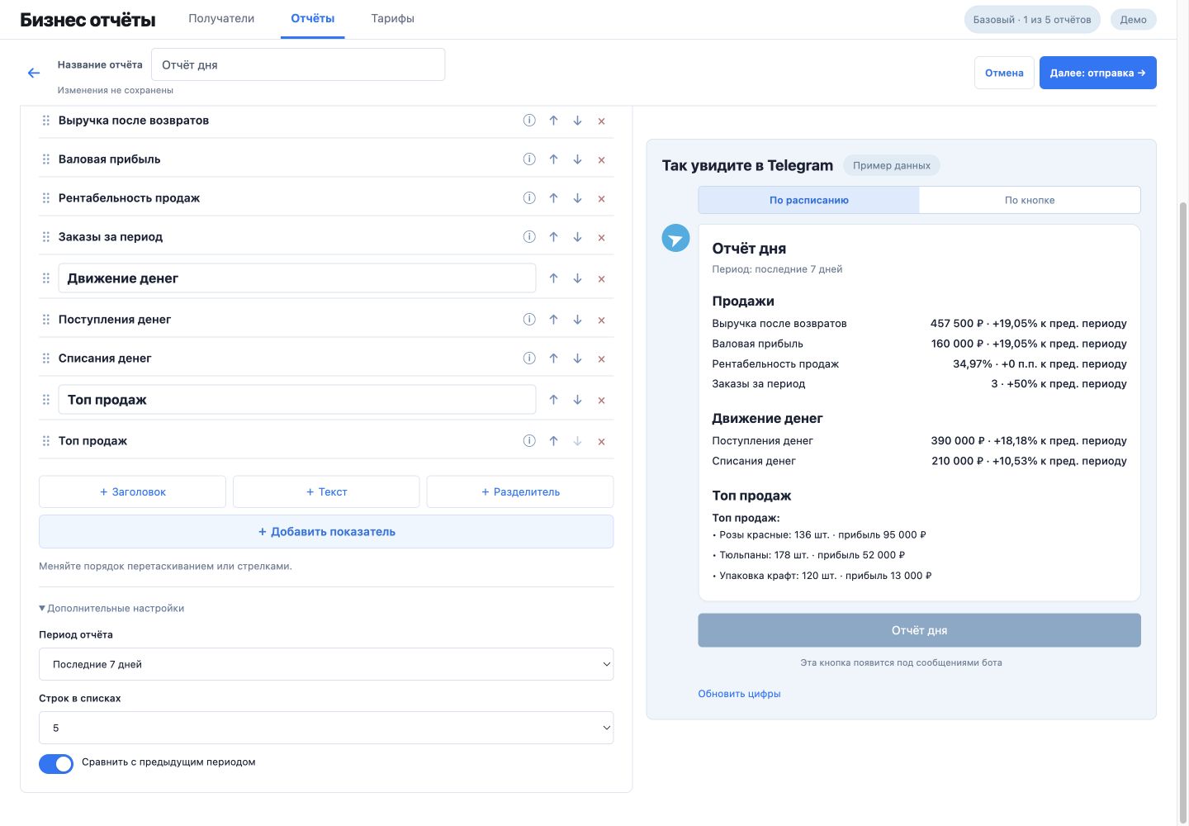Click the Далее: отправка button
The width and height of the screenshot is (1189, 826).
pyautogui.click(x=1097, y=73)
